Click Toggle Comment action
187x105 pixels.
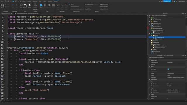coord(104,4)
